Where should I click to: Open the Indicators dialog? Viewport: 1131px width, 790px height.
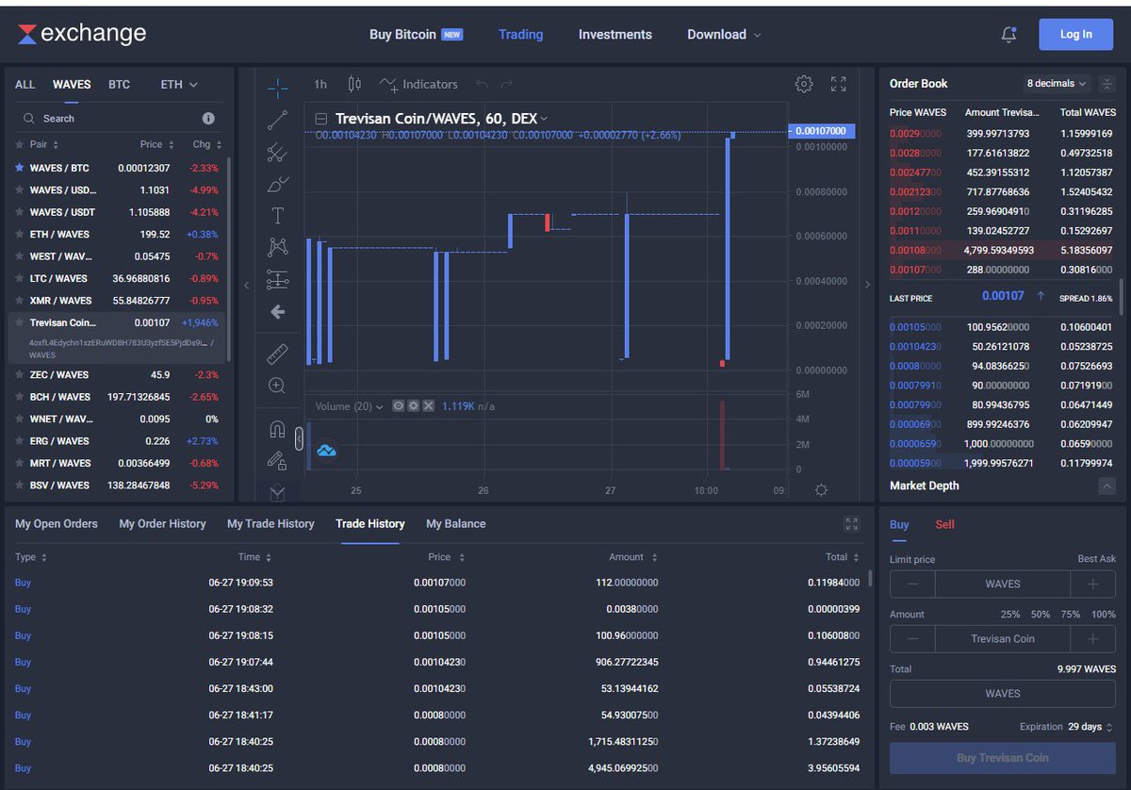418,84
